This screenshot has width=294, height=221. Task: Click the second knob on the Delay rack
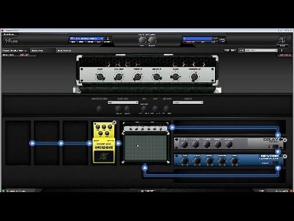[x=195, y=144]
